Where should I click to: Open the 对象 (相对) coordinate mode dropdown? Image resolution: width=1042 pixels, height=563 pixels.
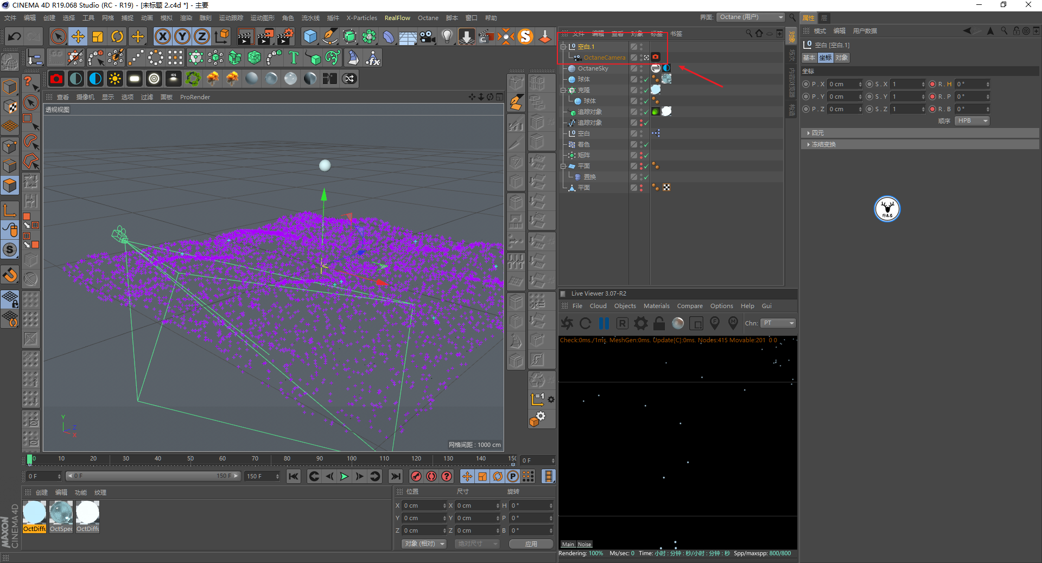[x=424, y=543]
